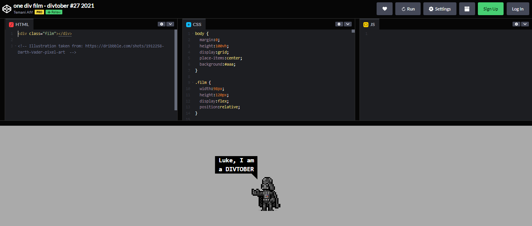Screen dimensions: 532x226
Task: Click the CodePen logo icon
Action: (x=7, y=8)
